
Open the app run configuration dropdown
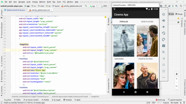[94, 6]
